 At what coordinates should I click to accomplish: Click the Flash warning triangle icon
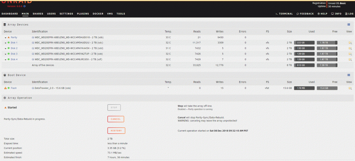pos(5,88)
